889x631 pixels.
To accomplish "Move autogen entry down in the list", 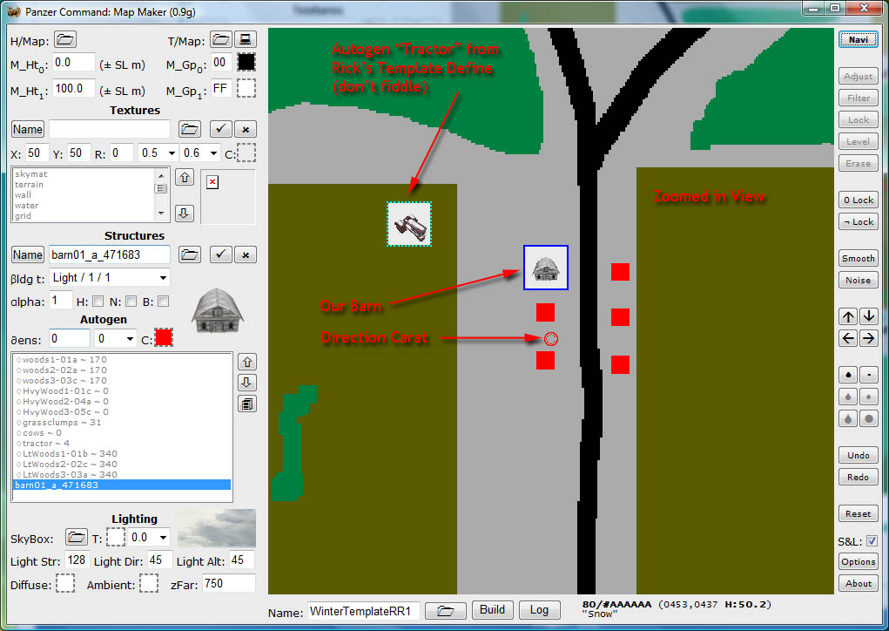I will click(247, 383).
